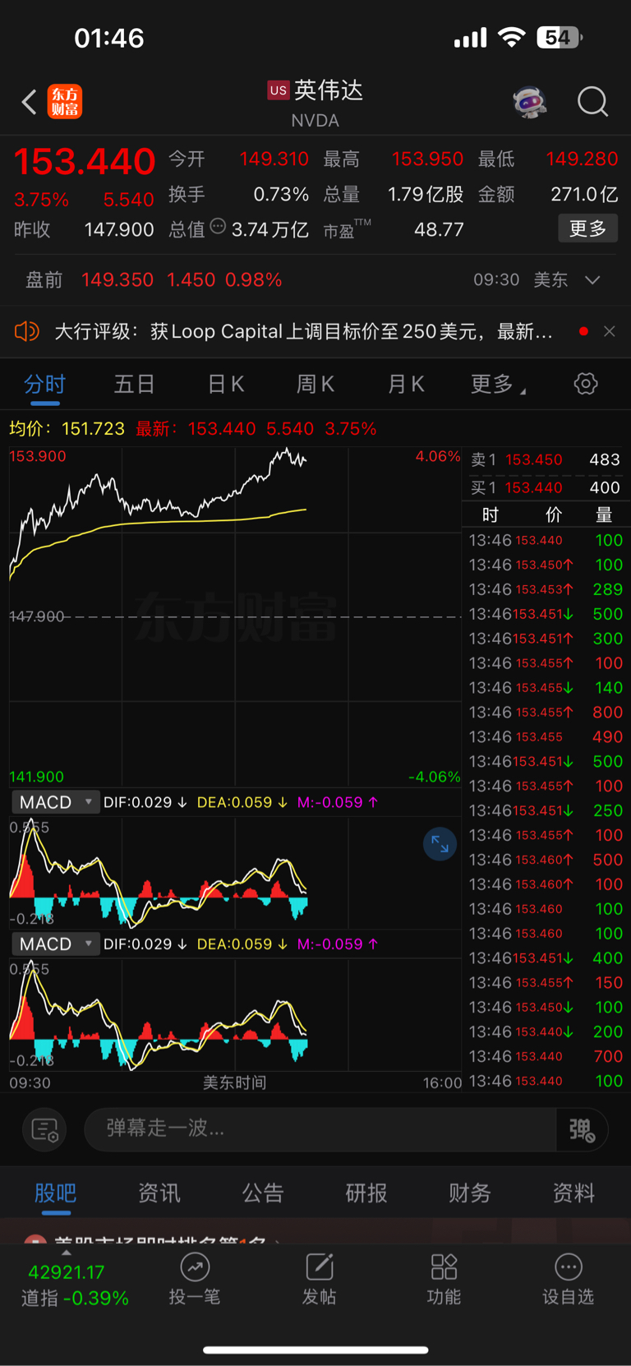Tap the intraday price chart

pyautogui.click(x=235, y=616)
